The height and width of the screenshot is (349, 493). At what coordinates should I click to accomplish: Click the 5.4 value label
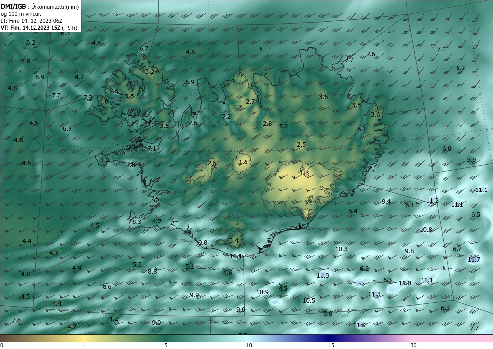[x=353, y=211]
